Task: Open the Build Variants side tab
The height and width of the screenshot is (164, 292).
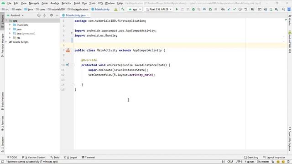Action: coord(2,101)
